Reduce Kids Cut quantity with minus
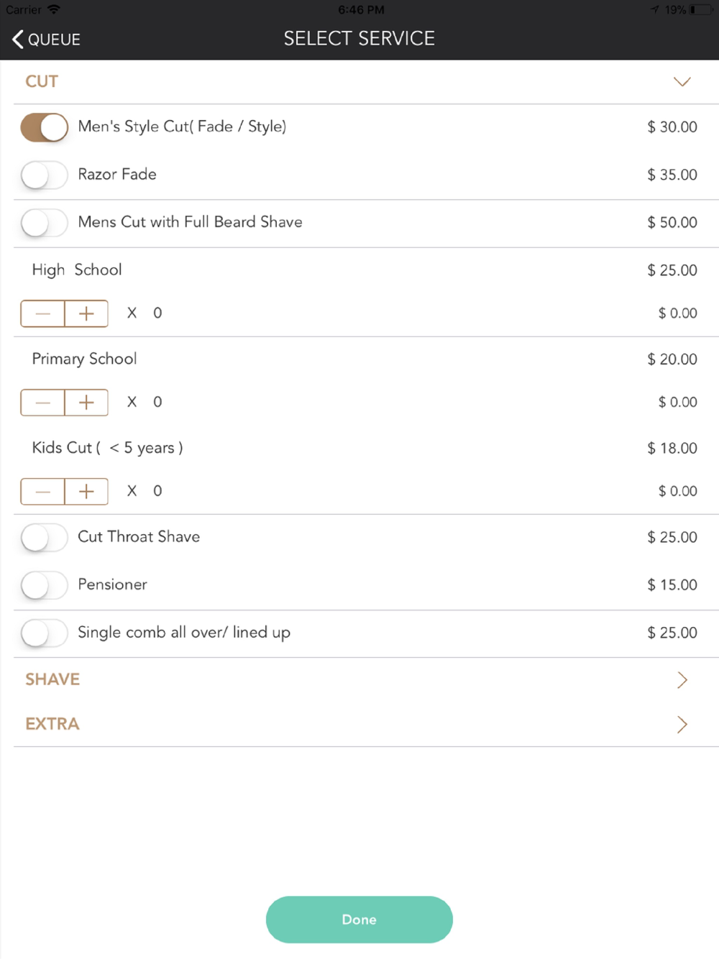 [x=43, y=492]
